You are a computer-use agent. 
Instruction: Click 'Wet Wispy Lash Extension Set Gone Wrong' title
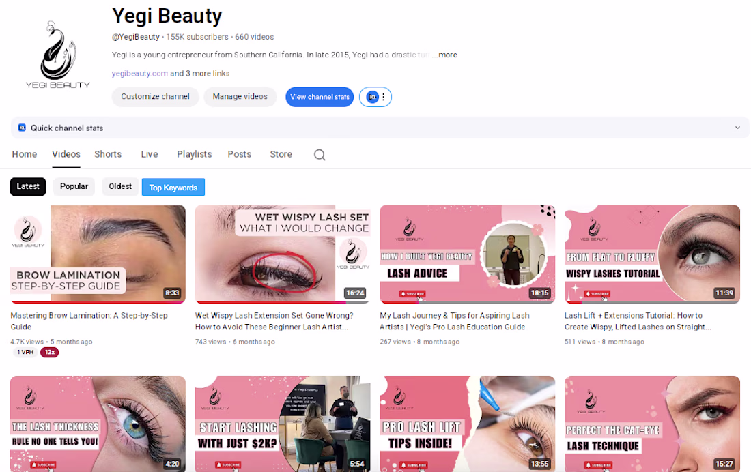(x=274, y=321)
